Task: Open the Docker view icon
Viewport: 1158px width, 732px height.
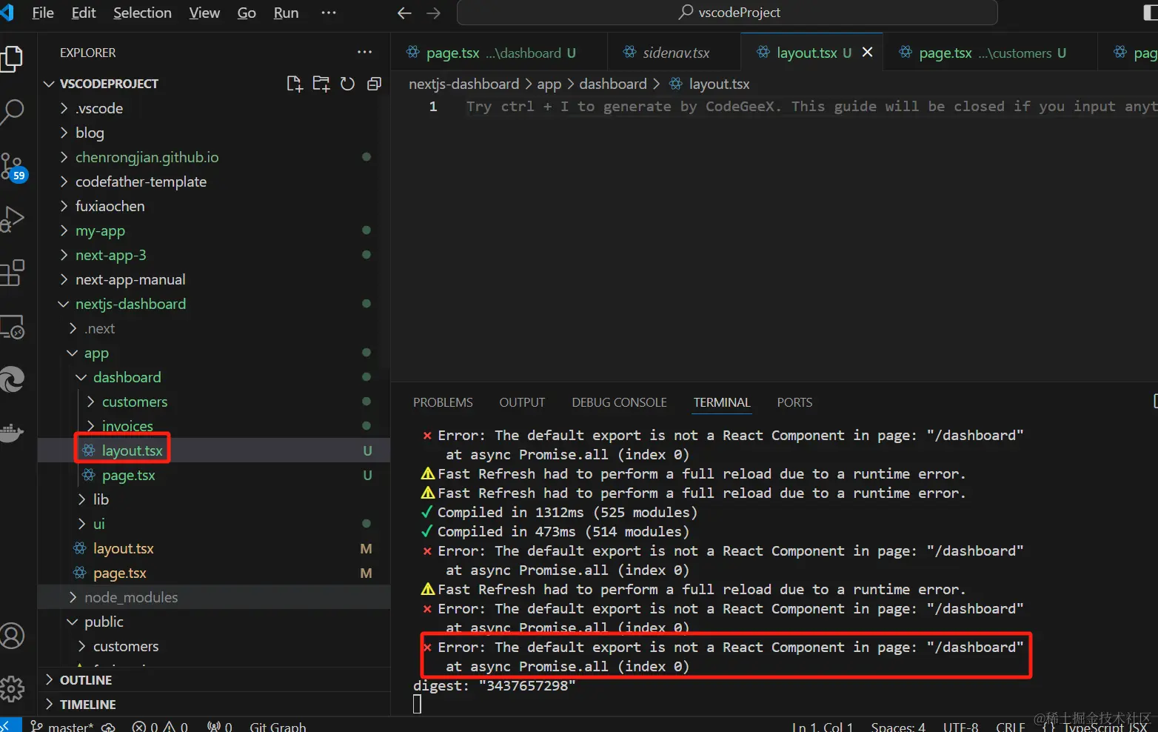Action: 12,432
